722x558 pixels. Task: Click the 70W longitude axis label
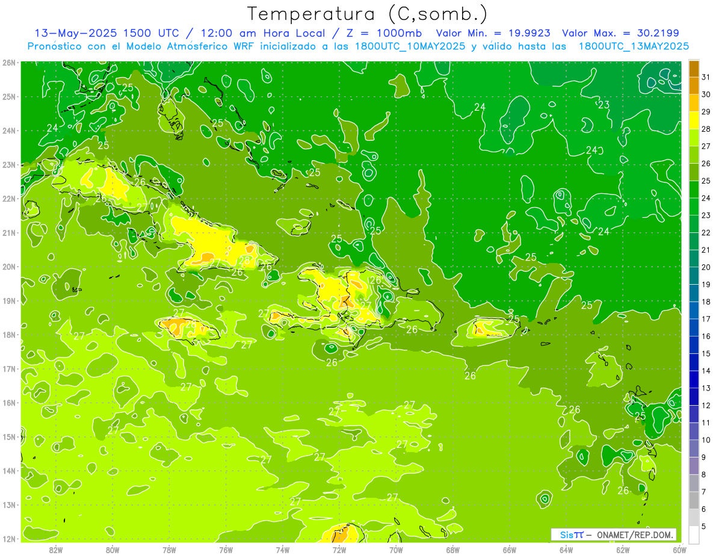[396, 550]
